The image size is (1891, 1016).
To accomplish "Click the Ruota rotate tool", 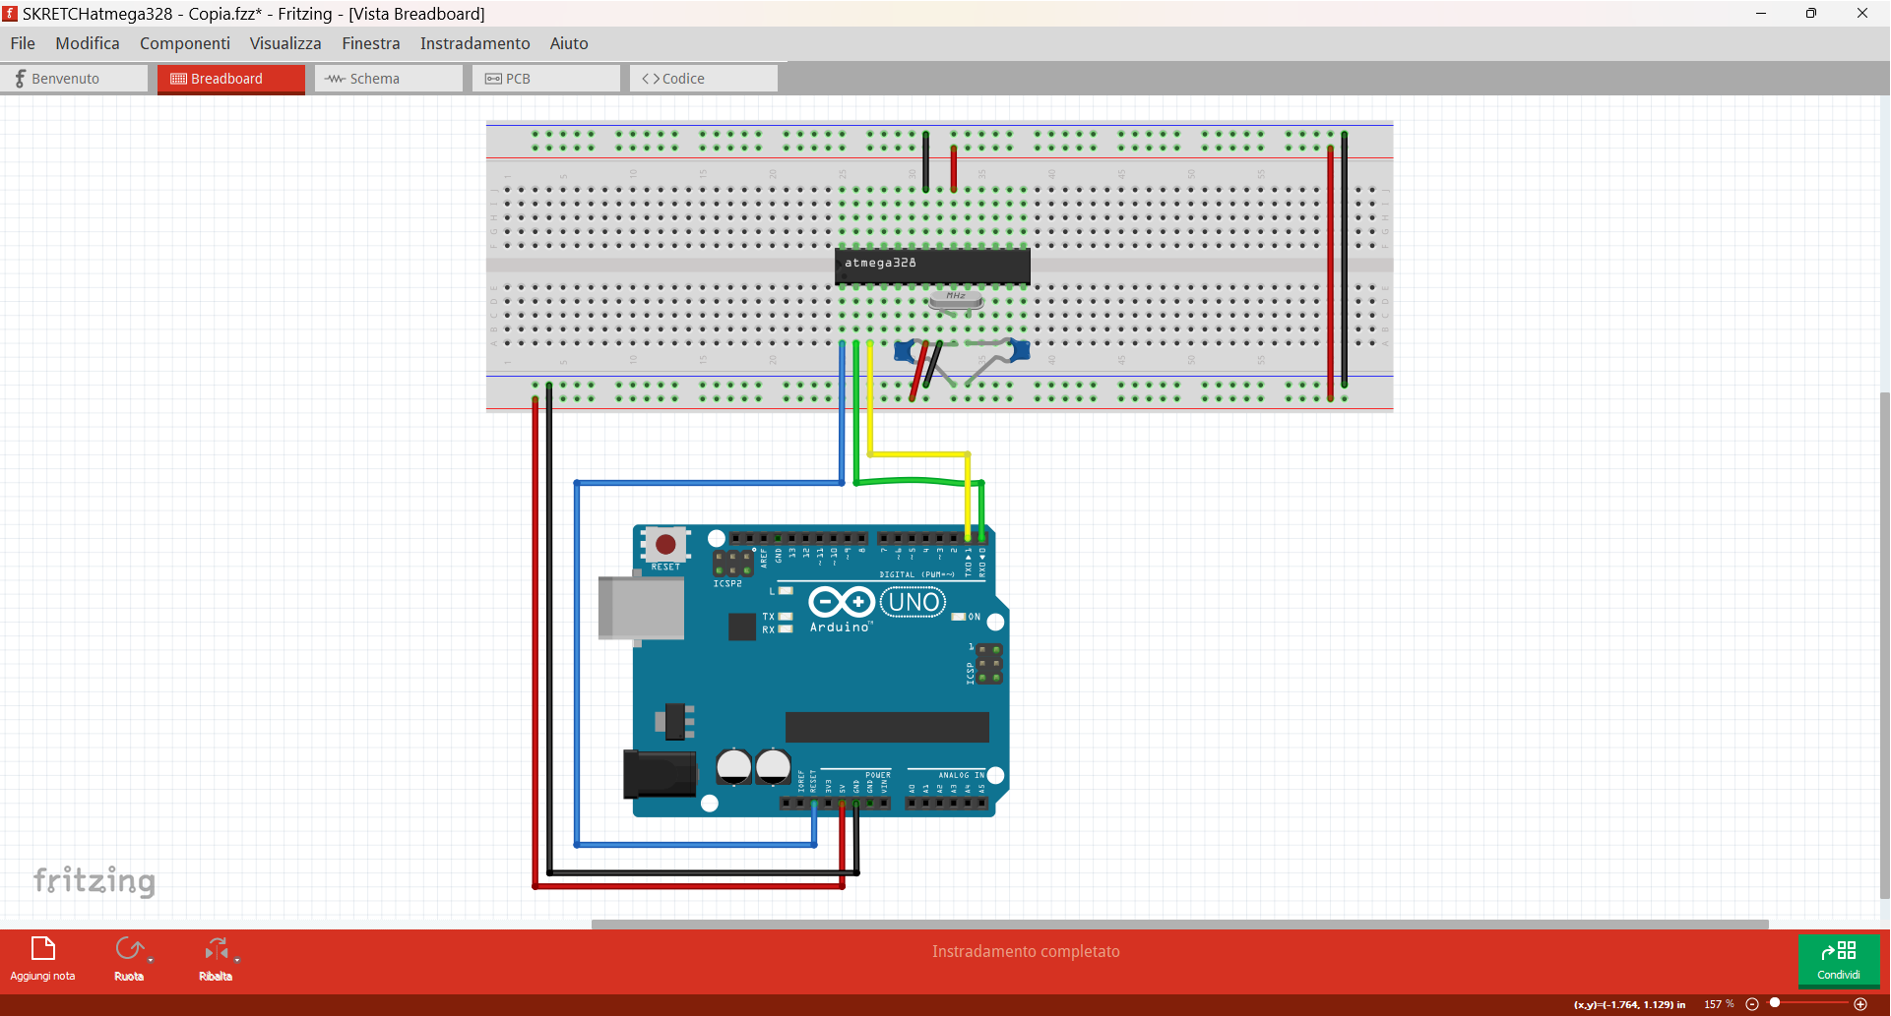I will 128,959.
